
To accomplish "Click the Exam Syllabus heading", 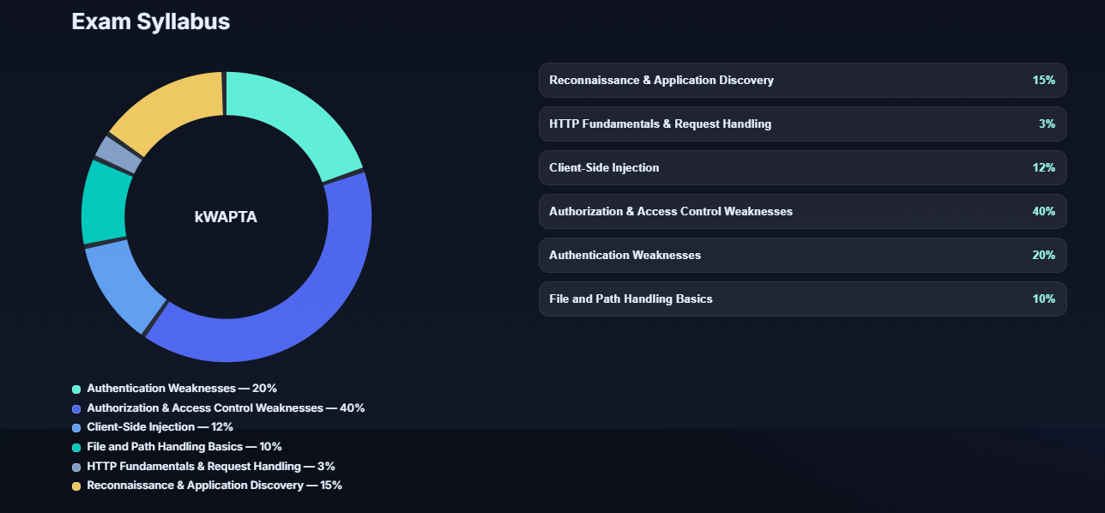I will coord(151,22).
